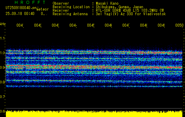
Task: Click the yellow 'meteor' label
Action: click(42, 9)
